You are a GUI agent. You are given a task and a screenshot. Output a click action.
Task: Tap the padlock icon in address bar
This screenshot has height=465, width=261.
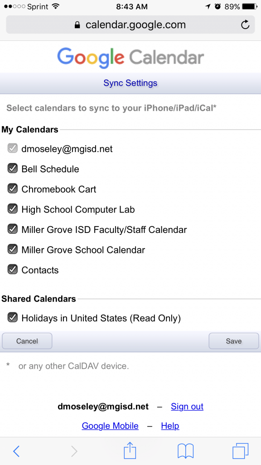(77, 25)
